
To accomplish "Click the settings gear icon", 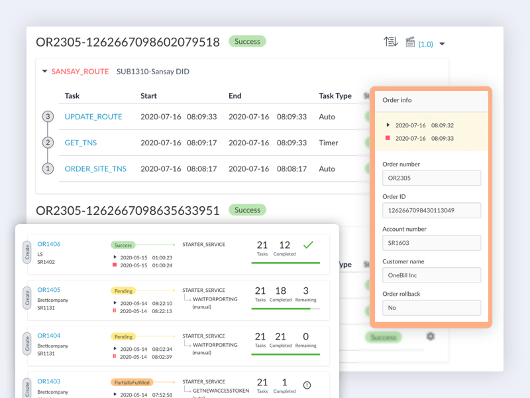I will [431, 336].
